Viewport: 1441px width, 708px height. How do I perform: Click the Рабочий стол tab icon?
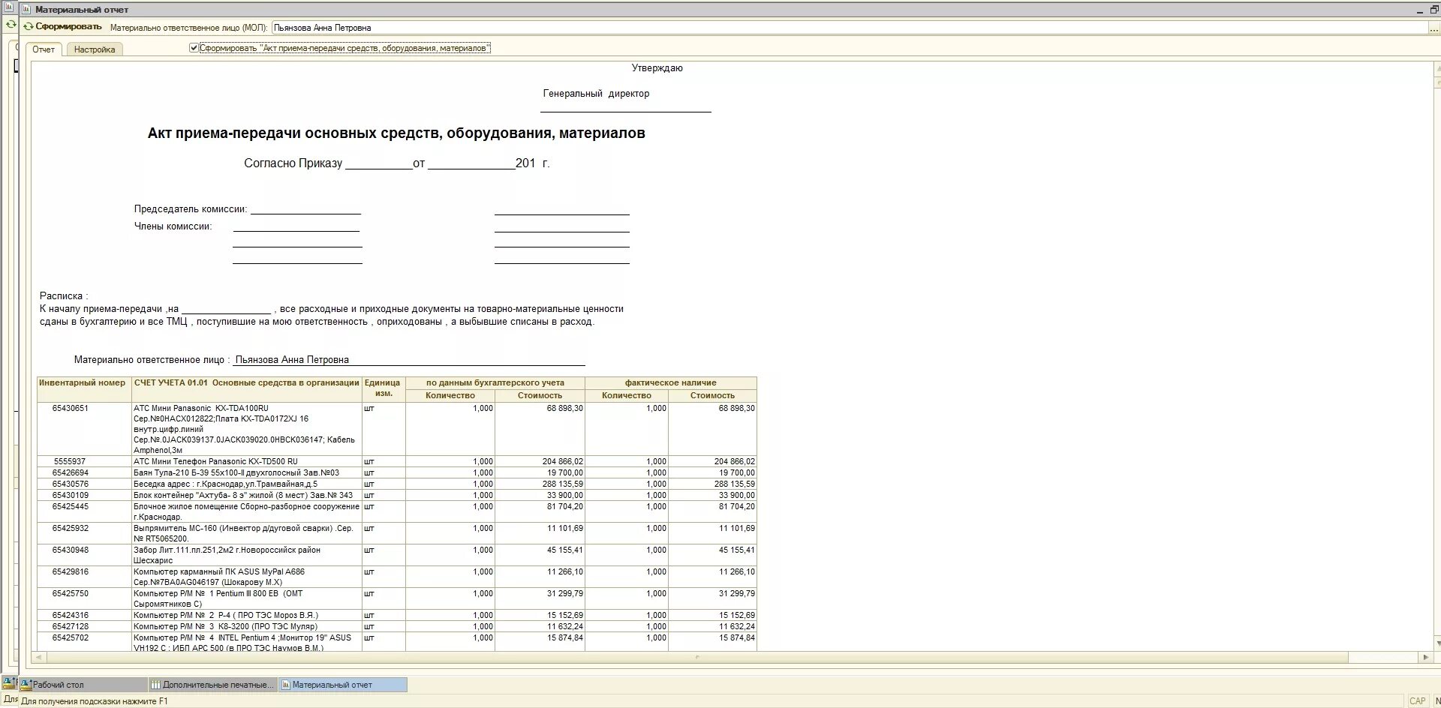(x=26, y=685)
